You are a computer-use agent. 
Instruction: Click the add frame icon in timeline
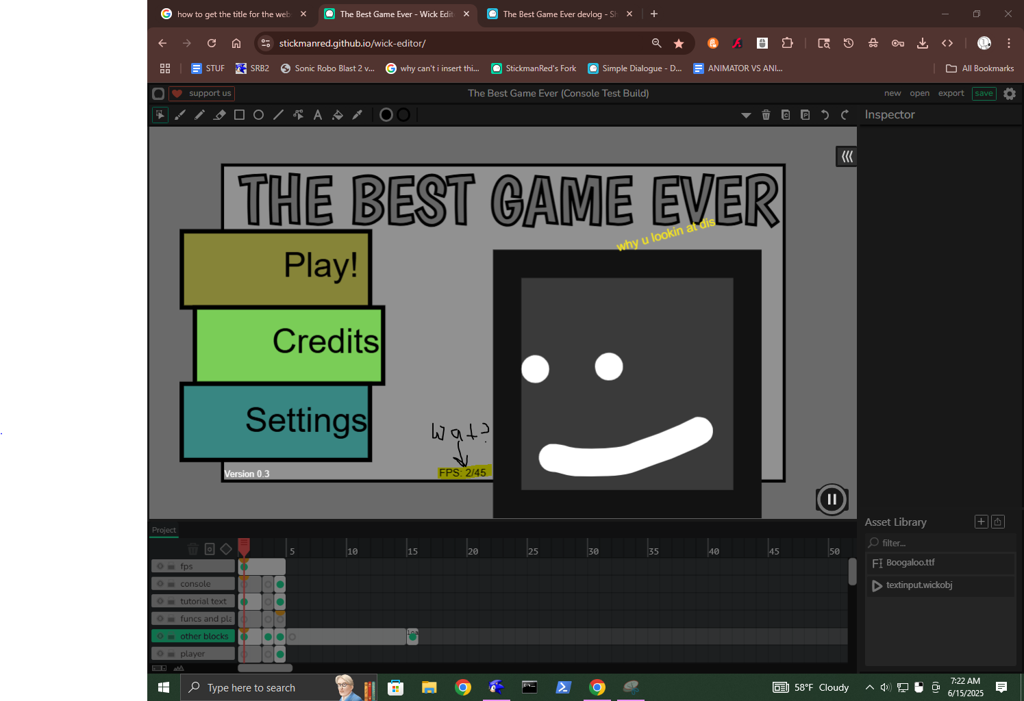tap(210, 549)
